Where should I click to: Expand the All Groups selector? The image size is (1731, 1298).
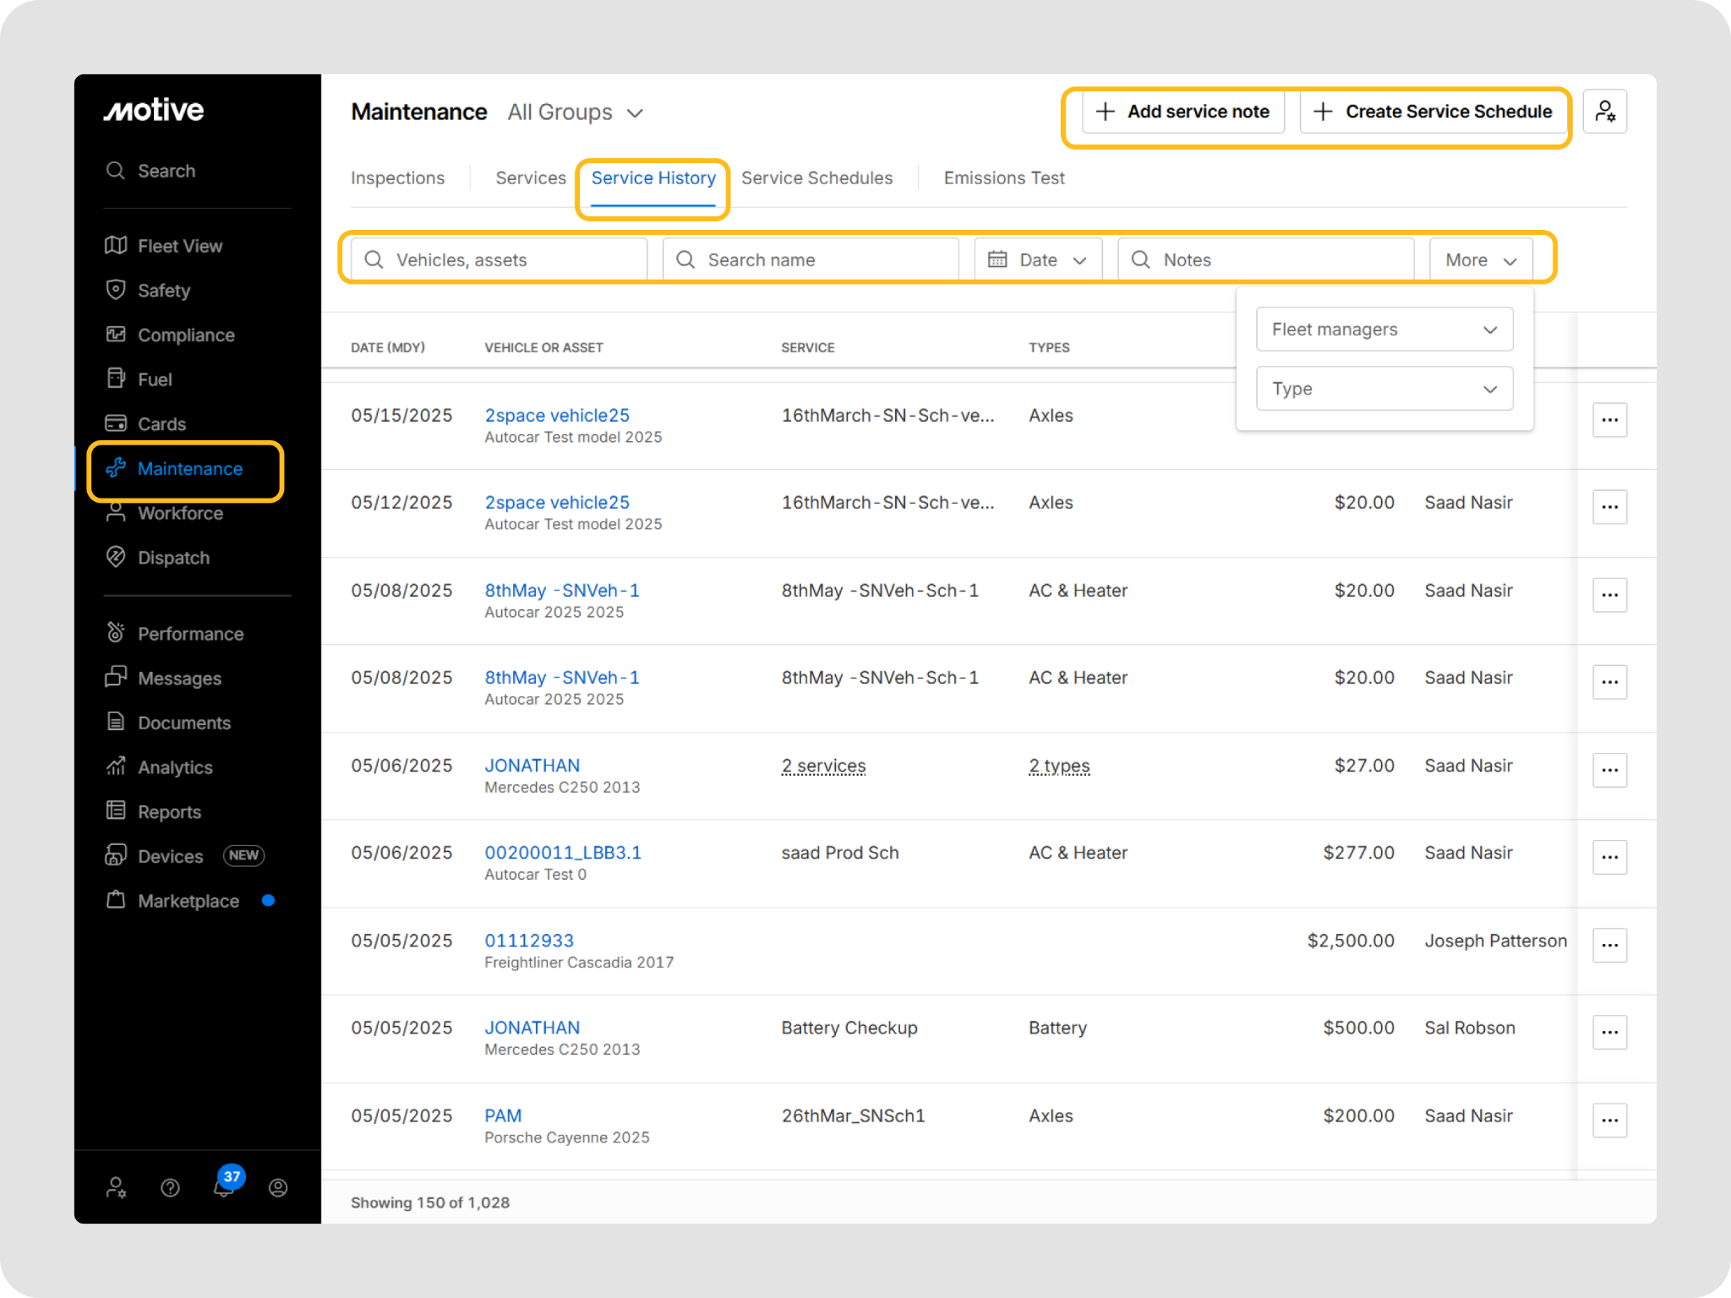(x=576, y=112)
